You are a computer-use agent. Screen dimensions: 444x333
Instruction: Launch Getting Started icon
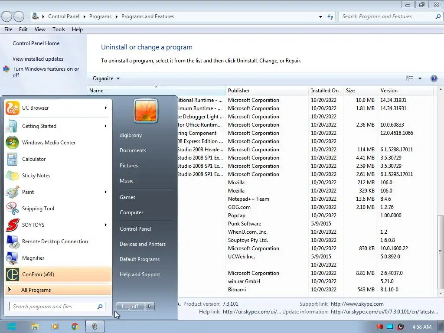(12, 126)
